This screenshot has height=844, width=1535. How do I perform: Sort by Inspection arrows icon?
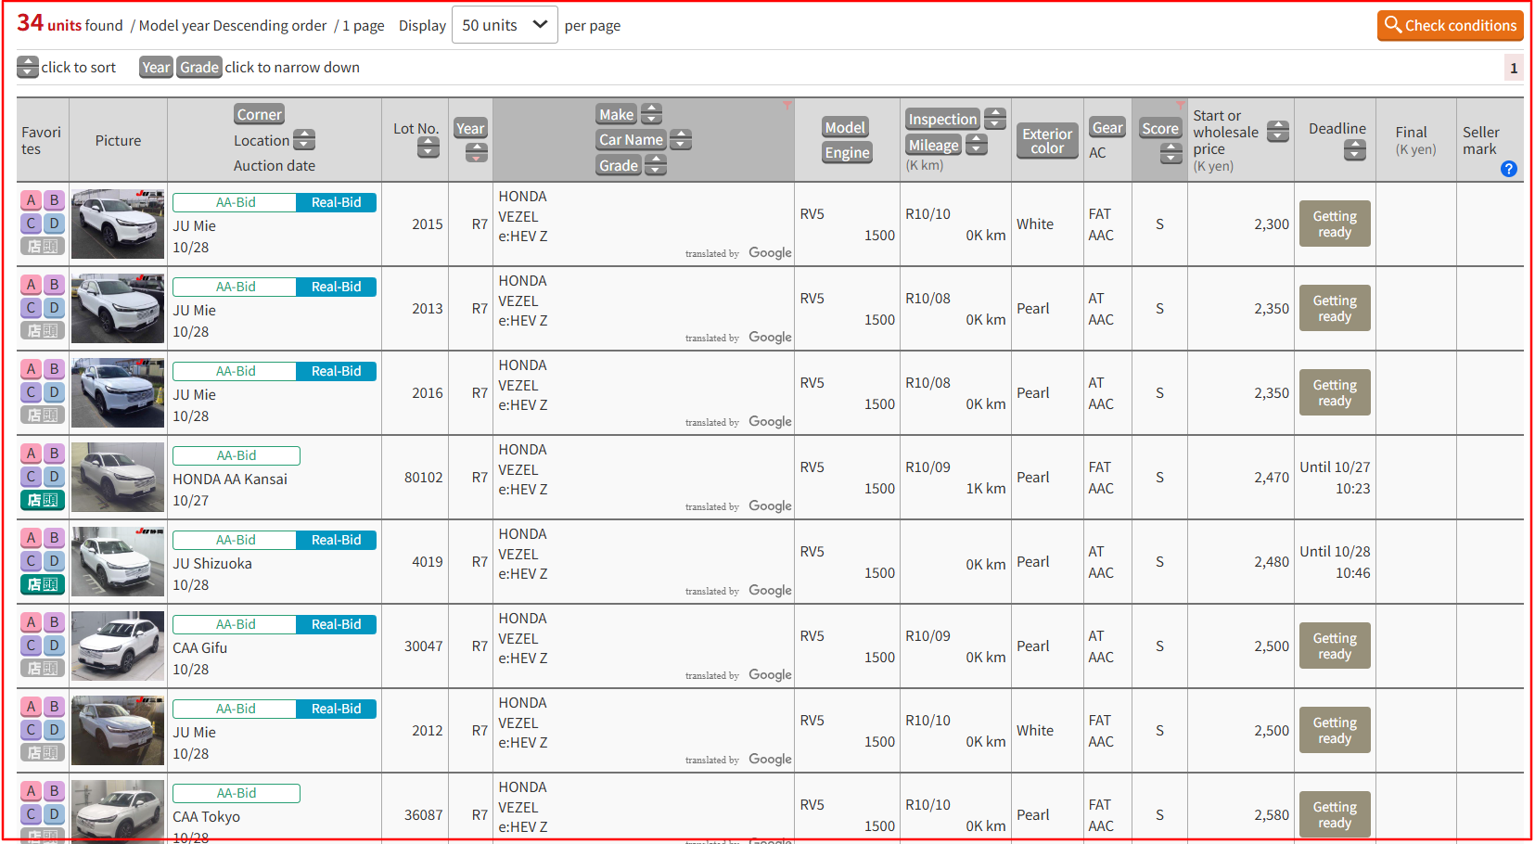click(995, 119)
